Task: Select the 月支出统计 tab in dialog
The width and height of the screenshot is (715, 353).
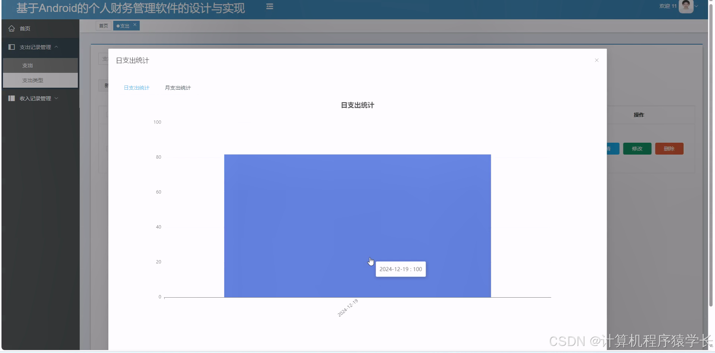Action: click(178, 88)
